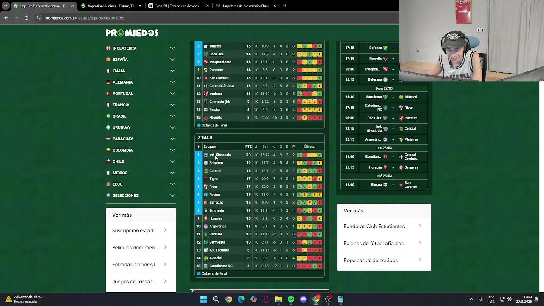Open MEXICO in the sidebar
This screenshot has height=306, width=544.
[141, 173]
